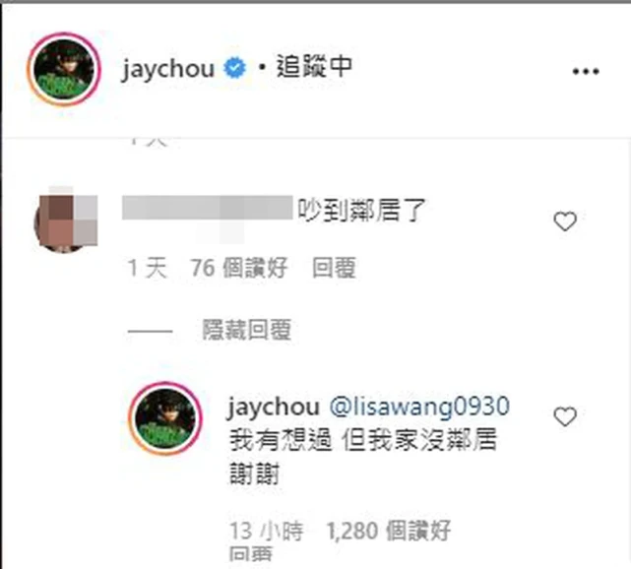Open the jaychou username in the post header

coord(167,69)
